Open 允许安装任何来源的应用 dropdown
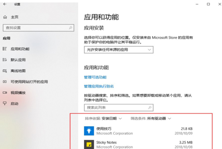222x149 pixels. pyautogui.click(x=119, y=50)
